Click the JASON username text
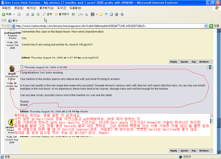 tap(10, 127)
